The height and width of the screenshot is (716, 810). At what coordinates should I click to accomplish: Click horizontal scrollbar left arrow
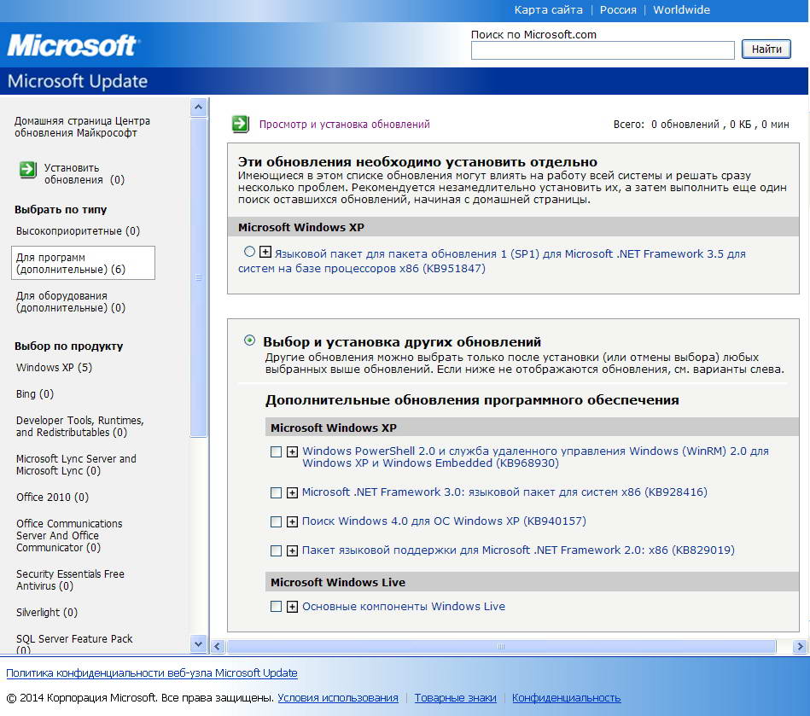coord(217,646)
